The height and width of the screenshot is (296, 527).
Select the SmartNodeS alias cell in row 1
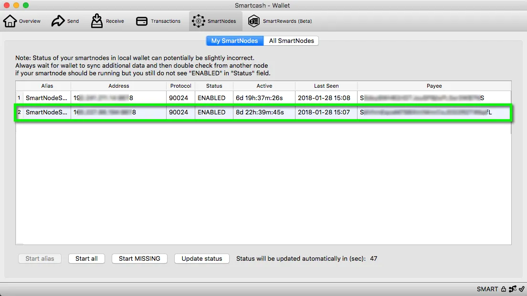(46, 98)
